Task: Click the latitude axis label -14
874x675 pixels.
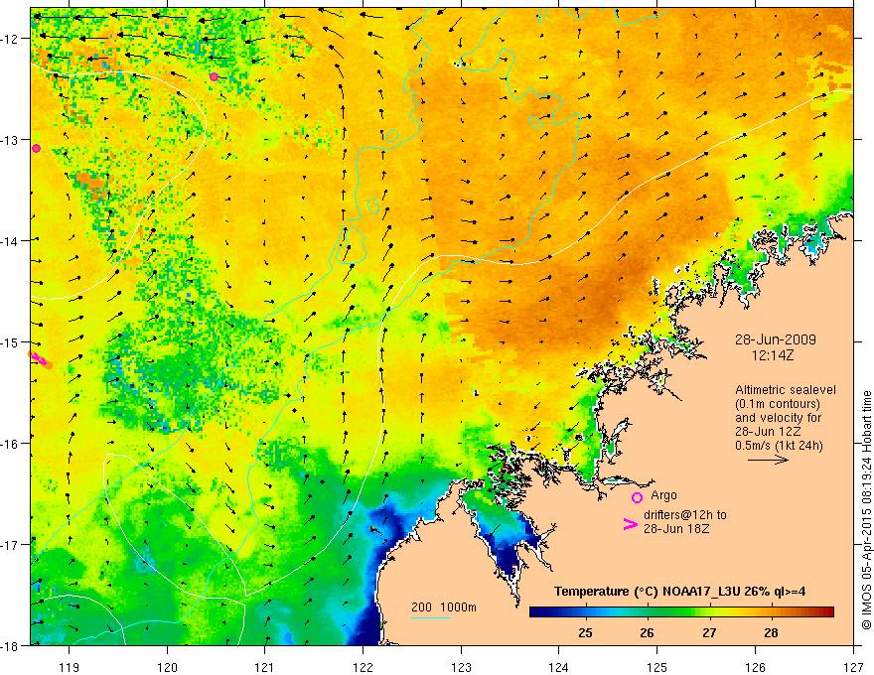Action: [11, 241]
